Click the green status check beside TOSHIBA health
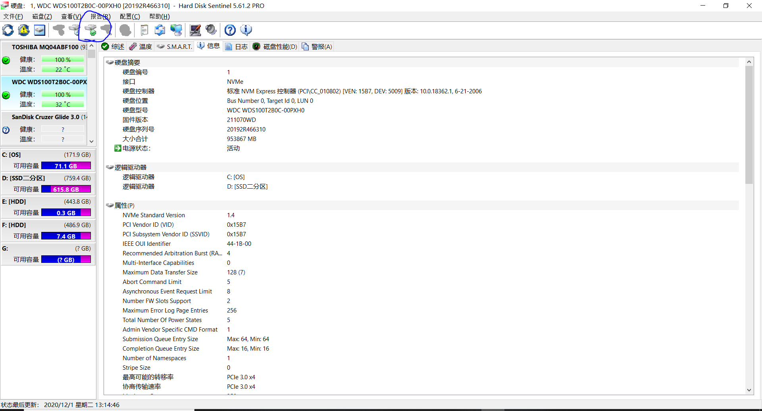 (x=6, y=60)
